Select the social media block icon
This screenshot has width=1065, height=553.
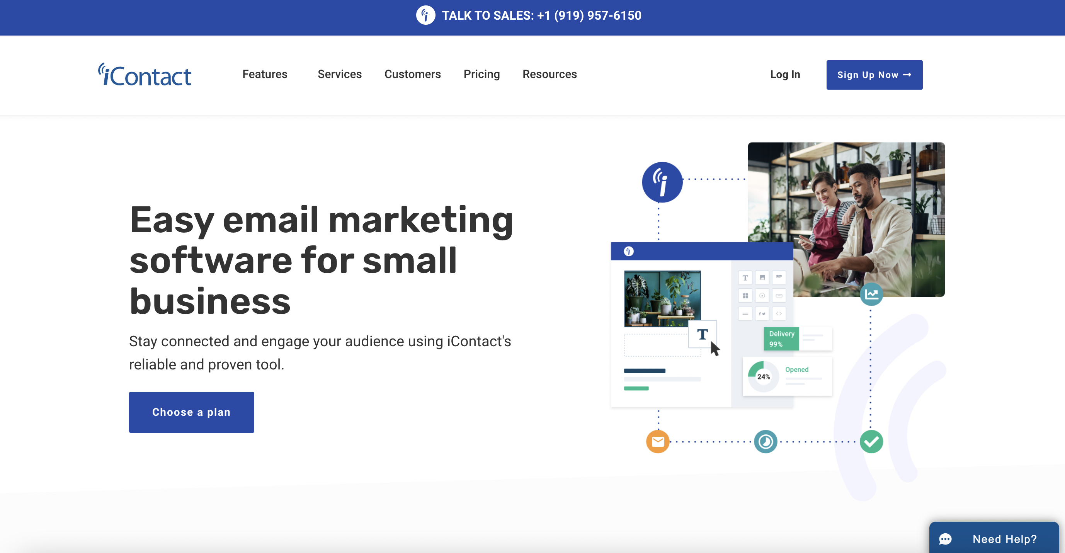pos(762,314)
